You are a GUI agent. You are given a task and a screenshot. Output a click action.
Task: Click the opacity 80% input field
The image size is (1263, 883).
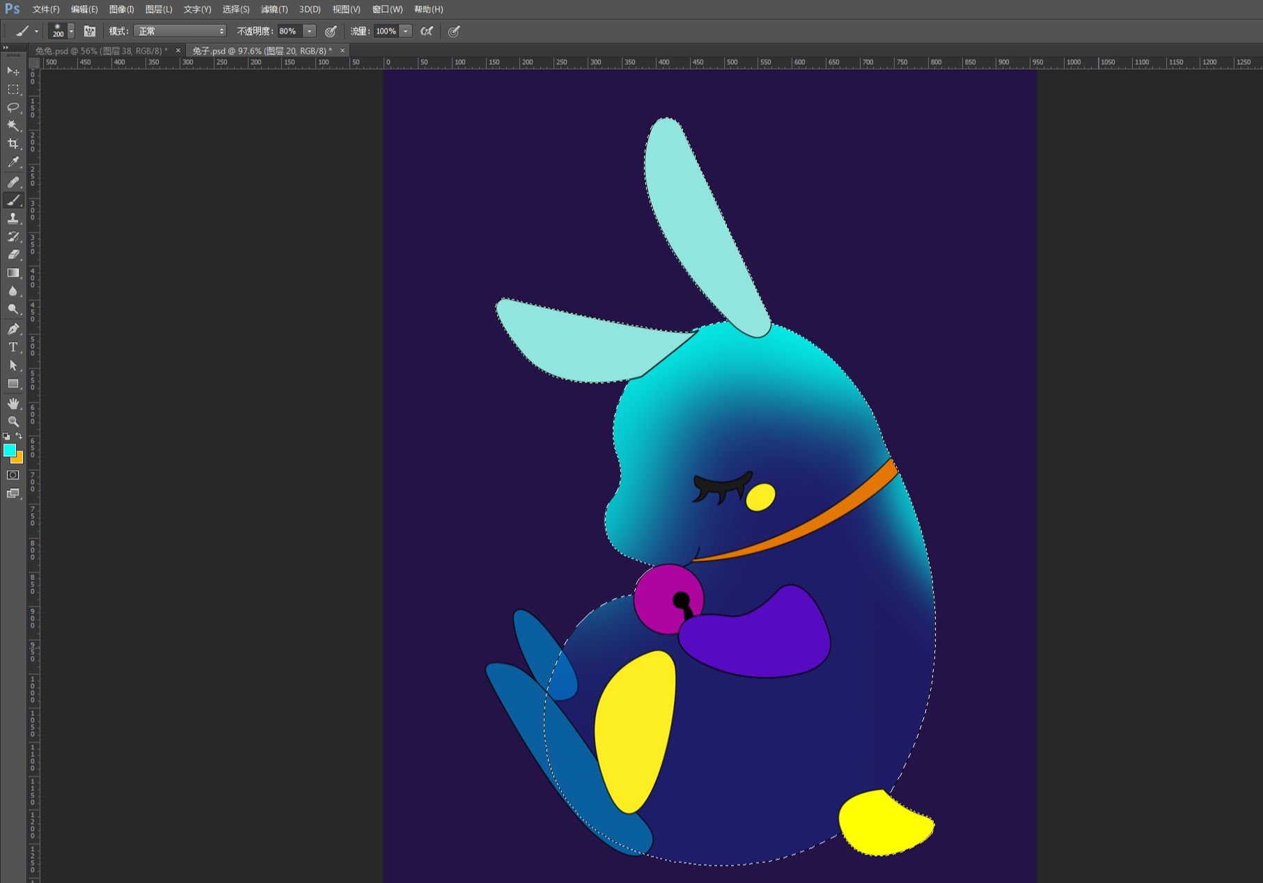[290, 31]
